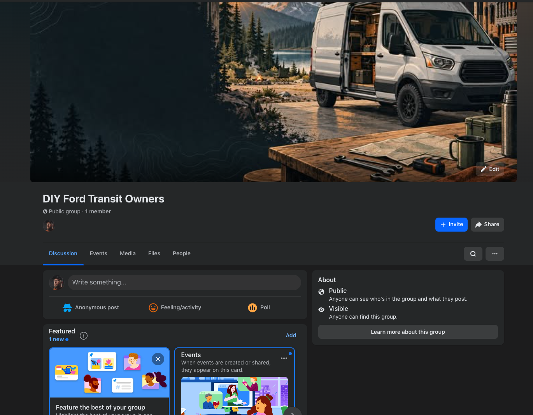Open the three-dot more options menu beside search

point(495,254)
